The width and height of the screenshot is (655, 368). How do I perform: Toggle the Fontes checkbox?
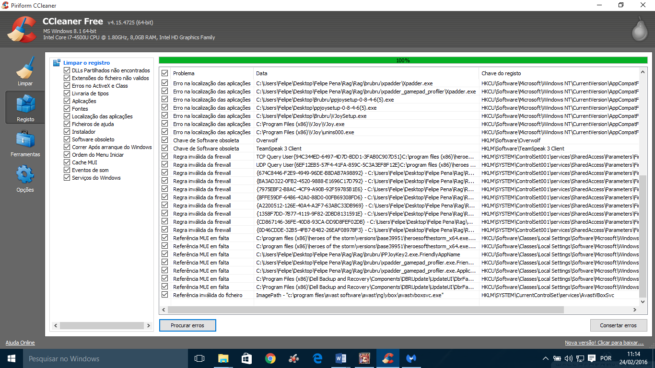coord(67,109)
